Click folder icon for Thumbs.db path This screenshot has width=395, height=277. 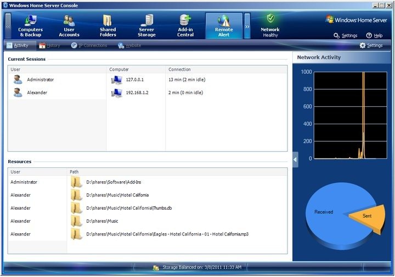pos(76,208)
